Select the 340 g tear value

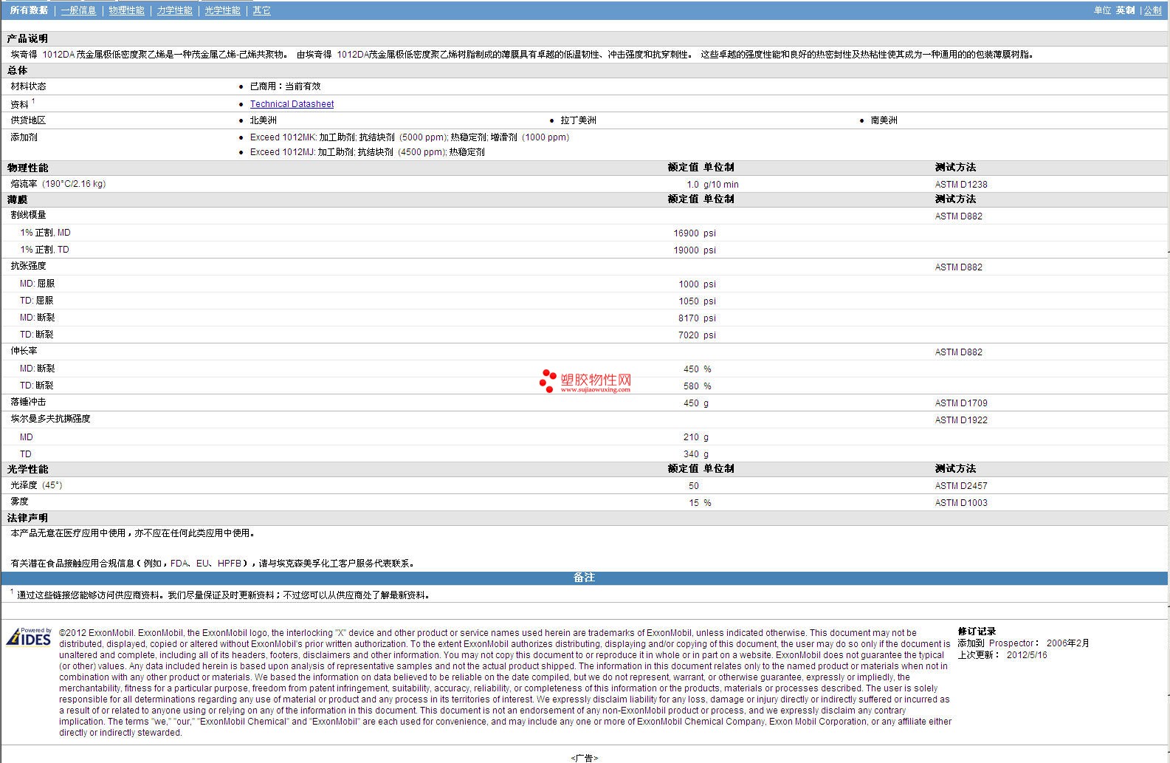(696, 454)
